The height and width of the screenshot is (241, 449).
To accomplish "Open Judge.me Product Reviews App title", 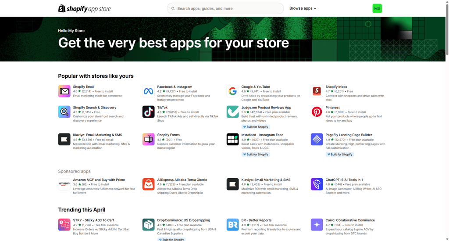I will point(266,108).
